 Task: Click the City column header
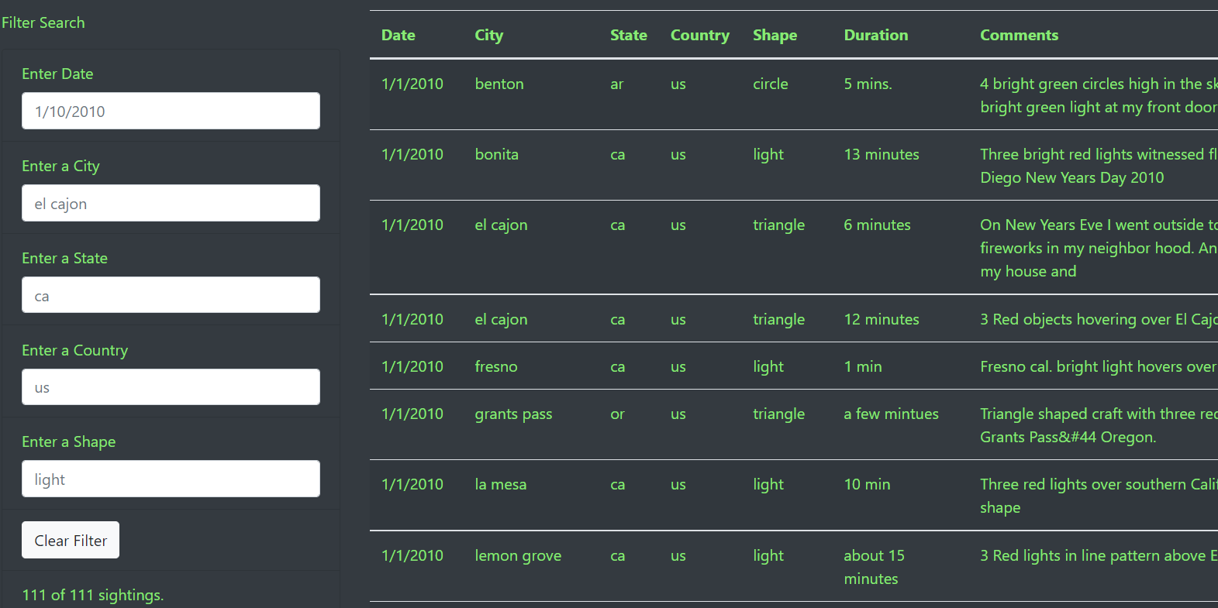tap(488, 35)
